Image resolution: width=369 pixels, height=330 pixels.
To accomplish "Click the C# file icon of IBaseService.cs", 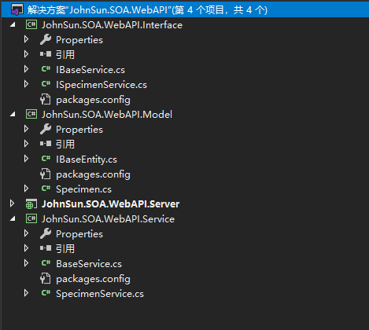I will (46, 69).
